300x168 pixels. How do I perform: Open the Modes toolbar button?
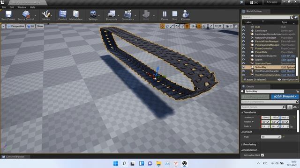click(x=46, y=15)
